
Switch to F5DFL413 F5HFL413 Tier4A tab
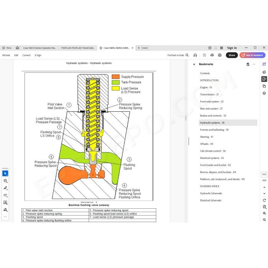[78, 48]
